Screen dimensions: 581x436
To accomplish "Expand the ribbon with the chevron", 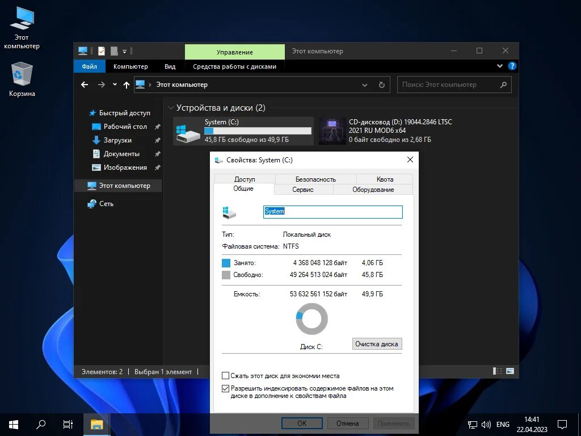I will [x=500, y=66].
